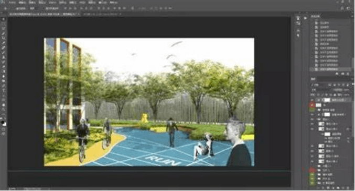Click the delete layer trash icon
This screenshot has width=355, height=191.
(x=348, y=188)
